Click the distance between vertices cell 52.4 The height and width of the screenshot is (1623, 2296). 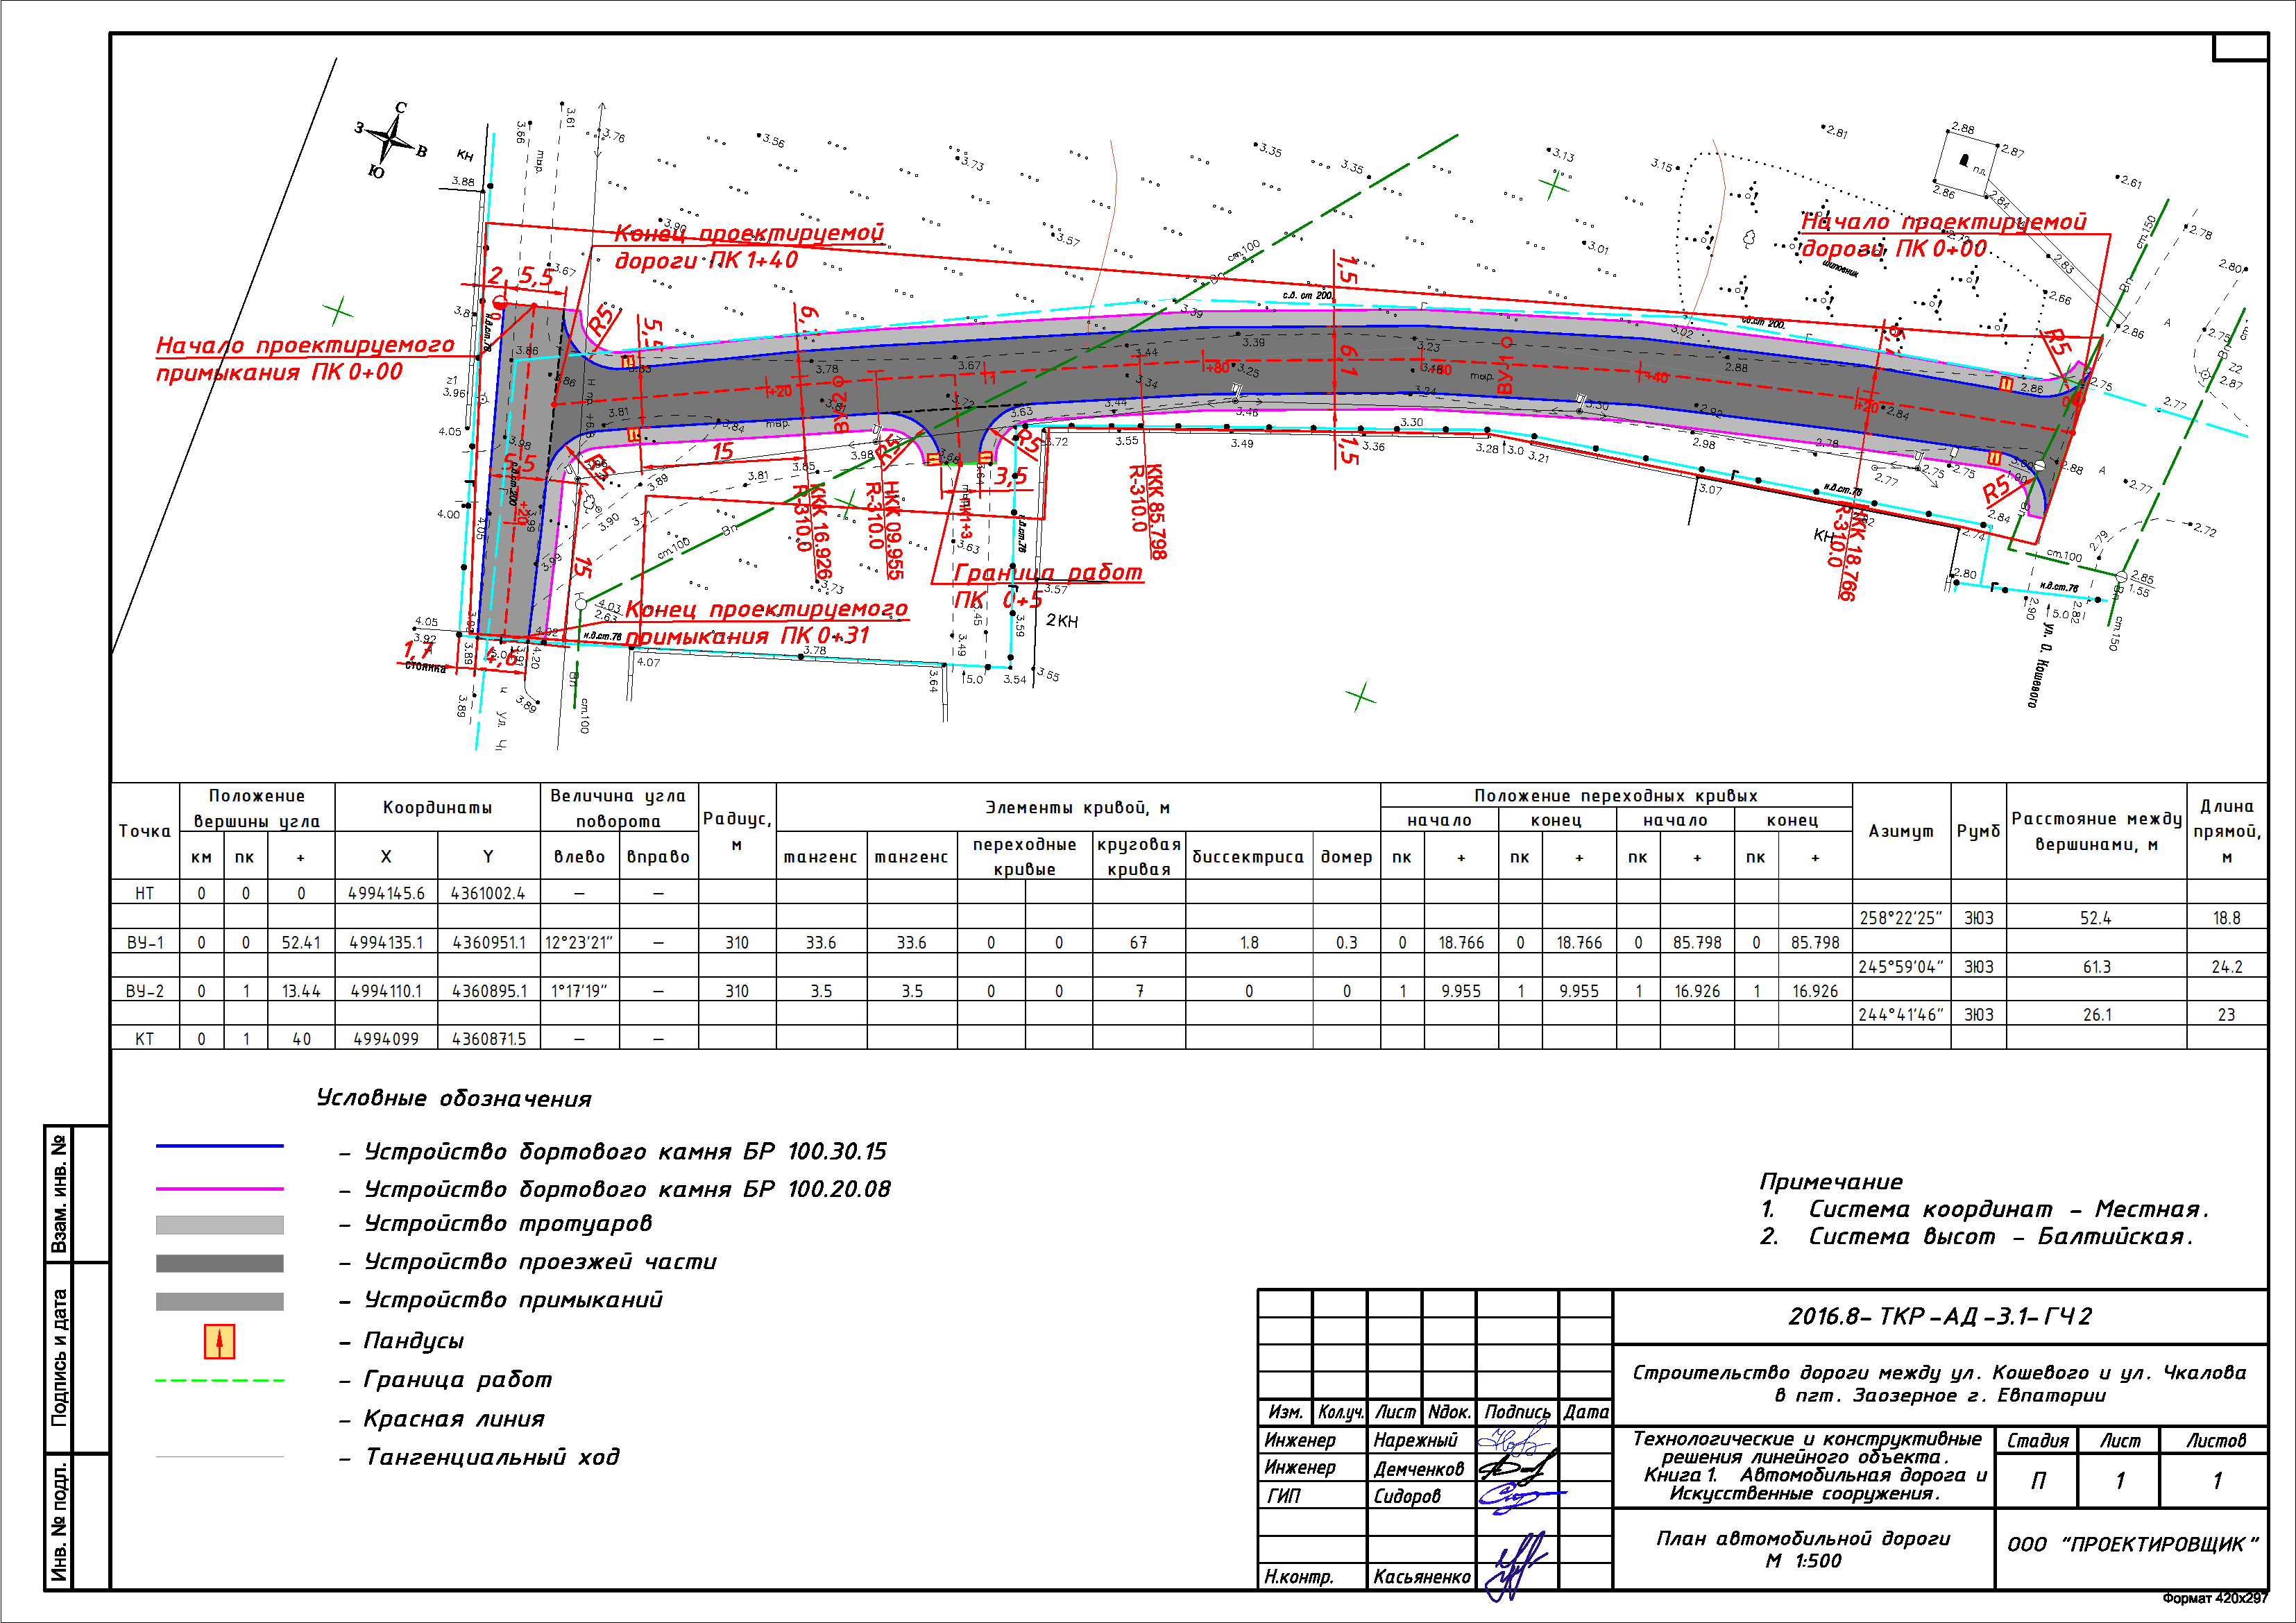[2096, 918]
